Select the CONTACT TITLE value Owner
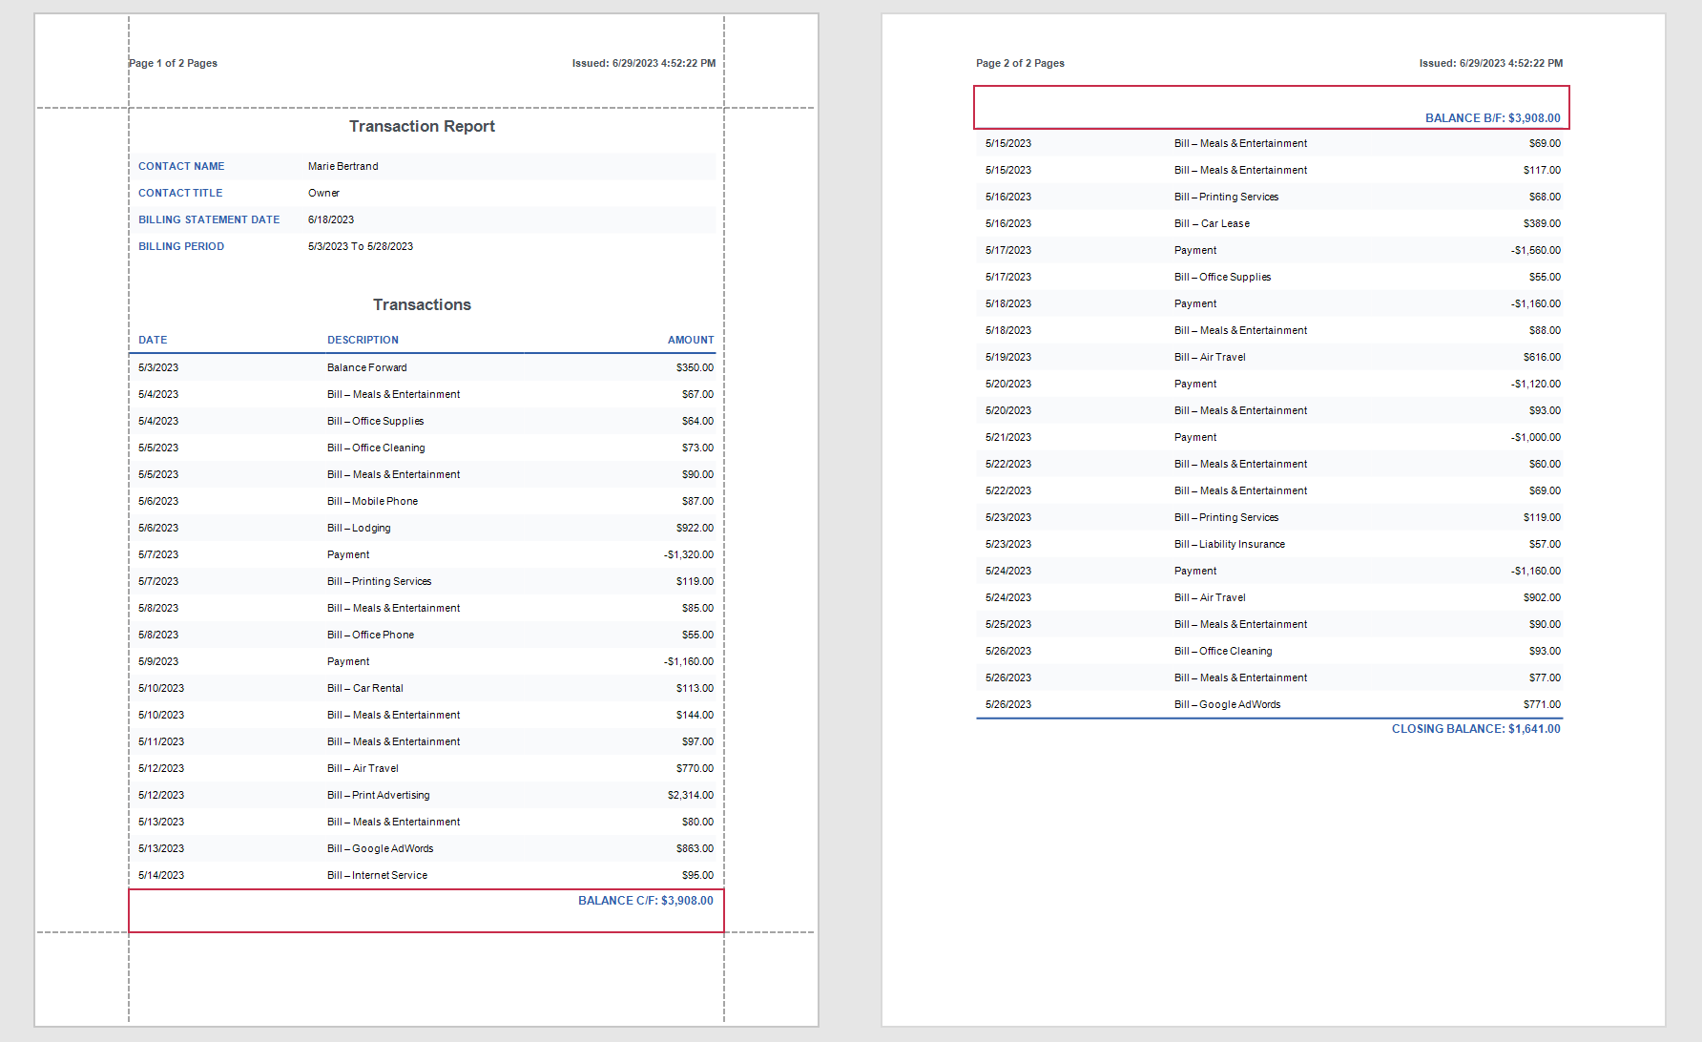 [323, 193]
